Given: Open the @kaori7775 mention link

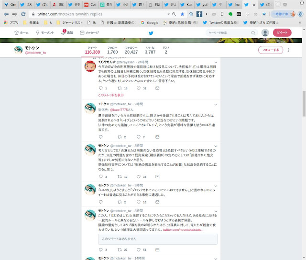Looking at the screenshot, I should (119, 110).
